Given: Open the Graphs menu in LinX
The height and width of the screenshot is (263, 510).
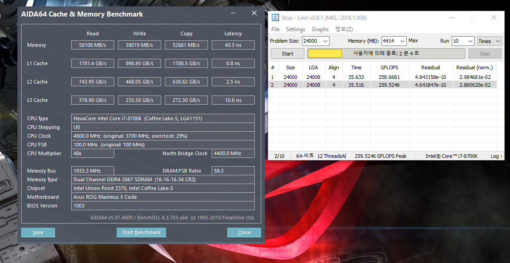Looking at the screenshot, I should point(320,29).
